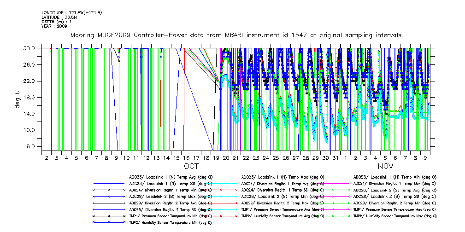Click the 30.0 tick on the y-axis

(29, 48)
